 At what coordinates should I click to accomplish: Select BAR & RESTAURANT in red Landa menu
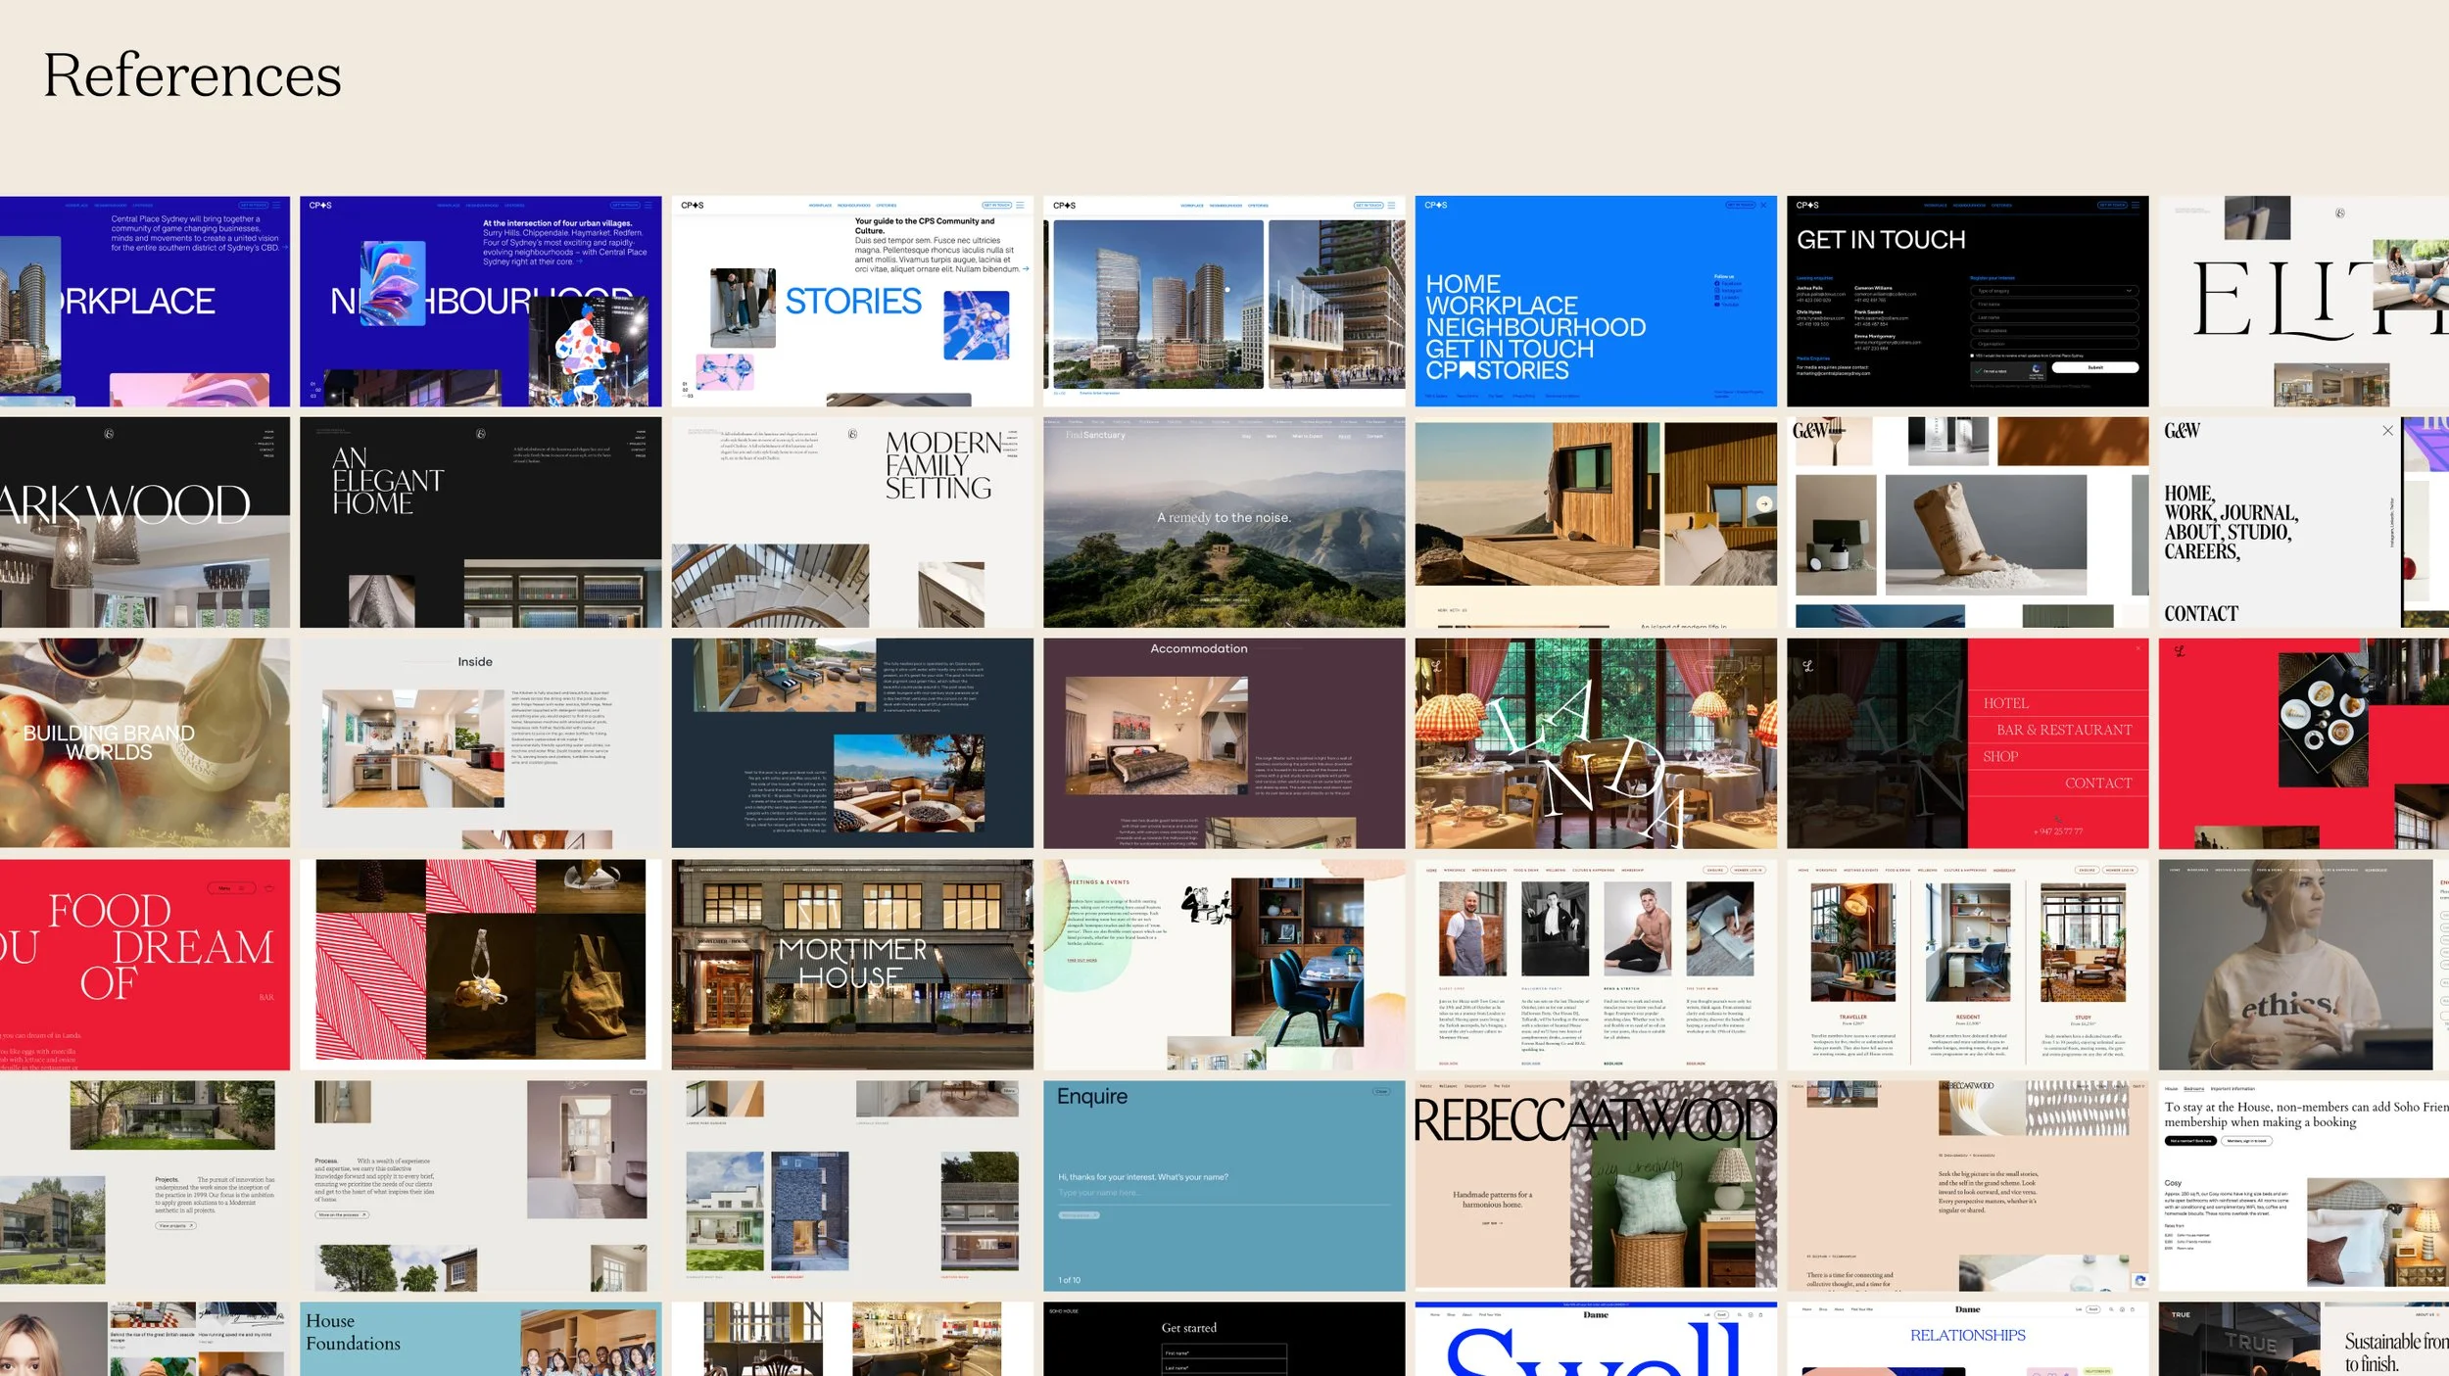(2063, 731)
